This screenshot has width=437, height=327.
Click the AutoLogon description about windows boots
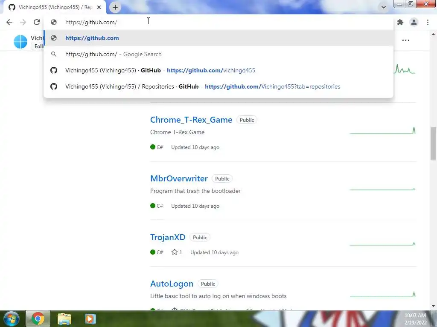[218, 296]
